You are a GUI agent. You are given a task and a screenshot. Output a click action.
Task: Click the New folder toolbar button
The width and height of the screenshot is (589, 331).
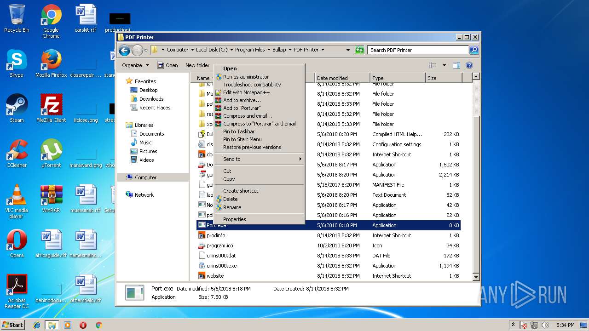pyautogui.click(x=197, y=65)
